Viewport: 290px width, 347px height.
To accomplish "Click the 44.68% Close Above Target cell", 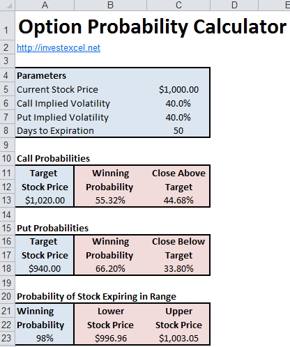I will click(x=178, y=200).
